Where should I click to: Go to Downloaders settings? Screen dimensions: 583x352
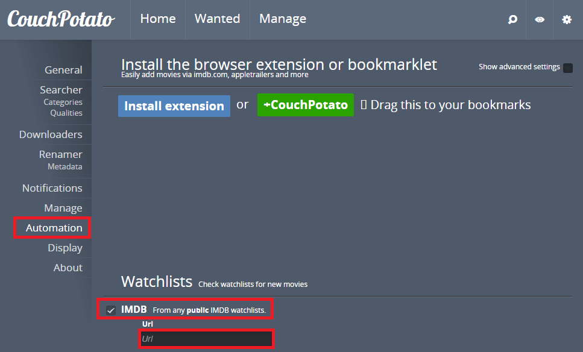click(x=51, y=134)
